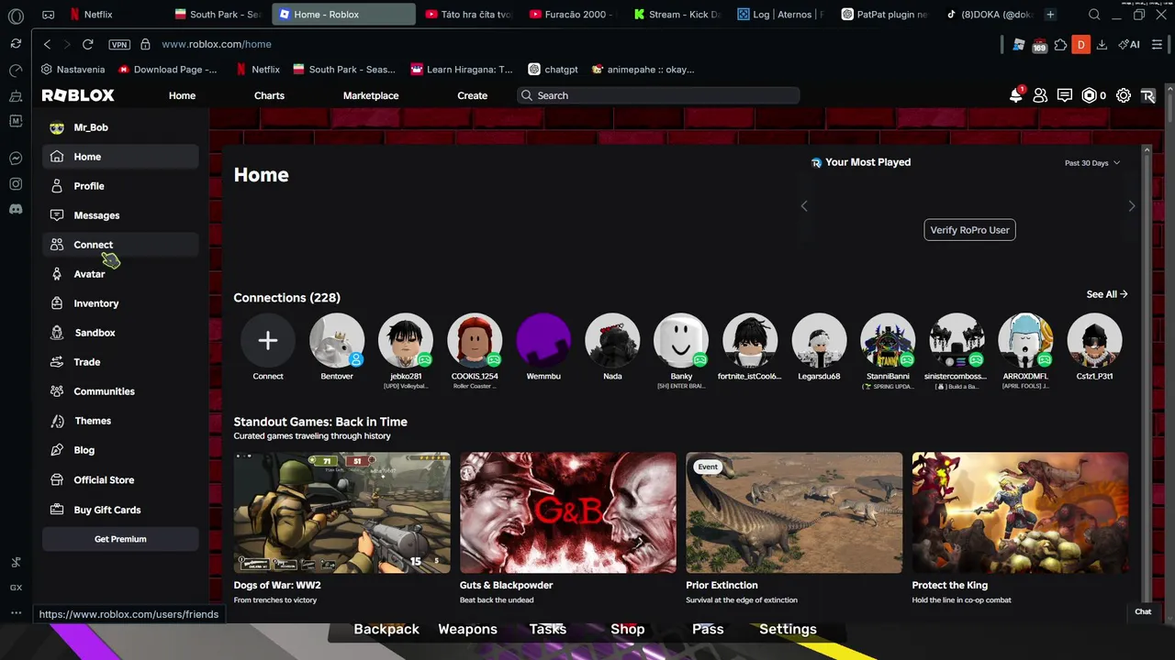Open the Chat panel button
The height and width of the screenshot is (660, 1175).
(x=1143, y=611)
